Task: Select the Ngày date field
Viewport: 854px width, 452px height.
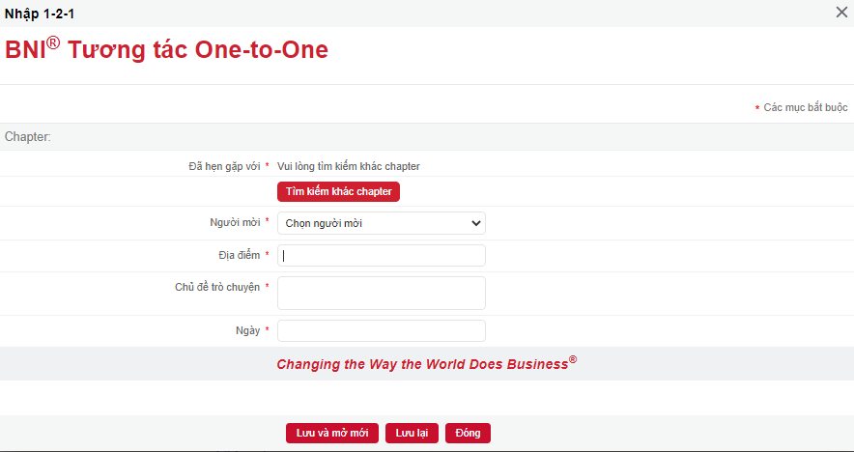Action: 382,330
